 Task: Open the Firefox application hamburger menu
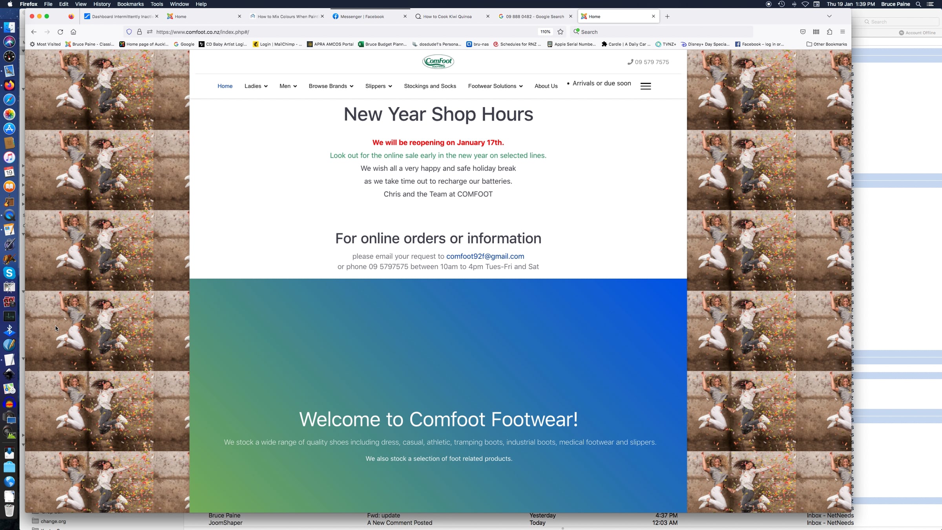tap(843, 32)
